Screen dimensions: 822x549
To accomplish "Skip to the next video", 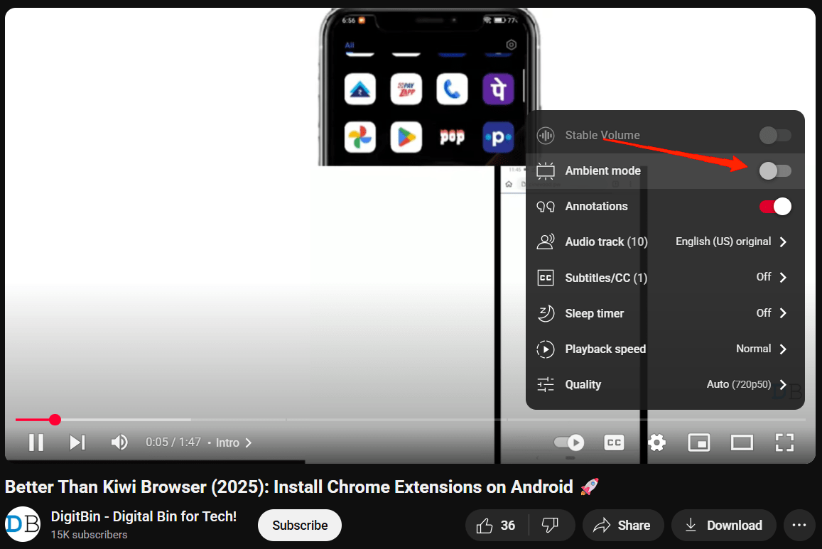I will coord(77,442).
